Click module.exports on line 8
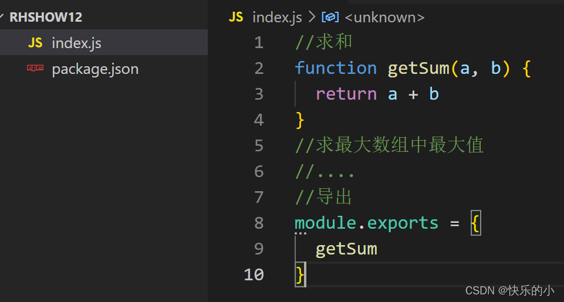This screenshot has width=564, height=302. click(x=367, y=223)
